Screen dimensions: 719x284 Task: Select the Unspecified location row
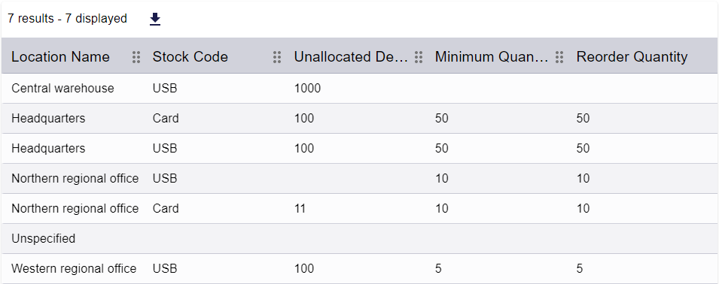(360, 239)
